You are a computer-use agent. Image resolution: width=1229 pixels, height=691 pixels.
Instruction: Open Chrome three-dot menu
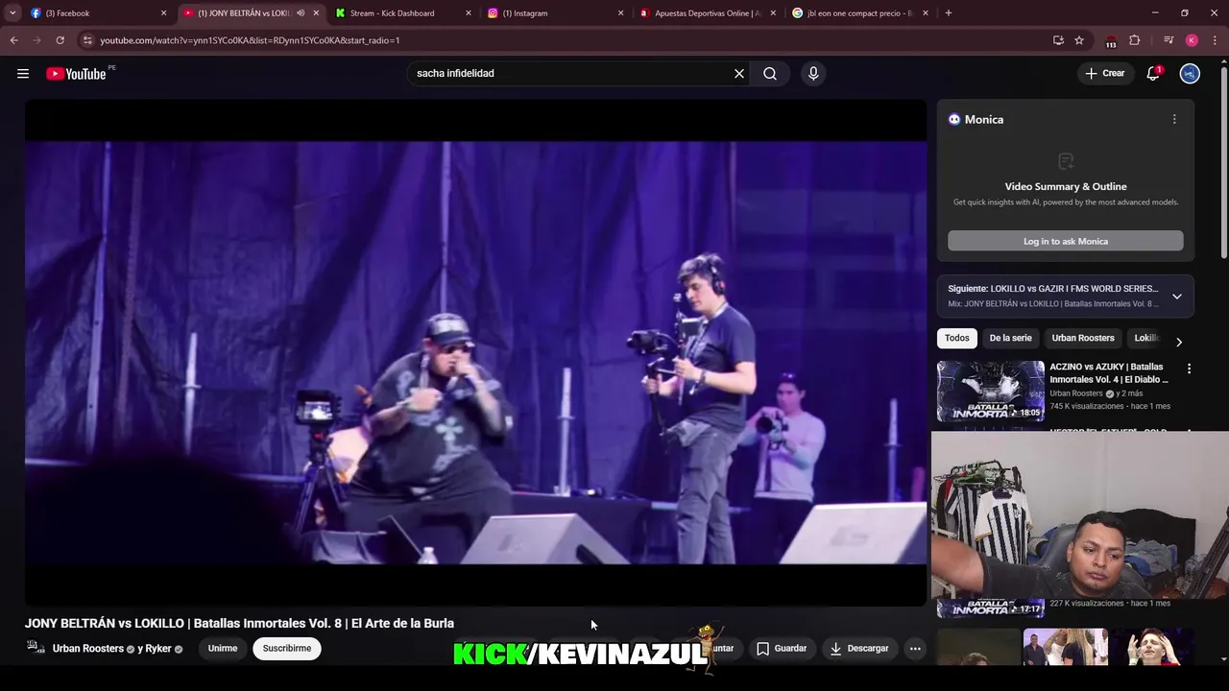click(x=1215, y=40)
